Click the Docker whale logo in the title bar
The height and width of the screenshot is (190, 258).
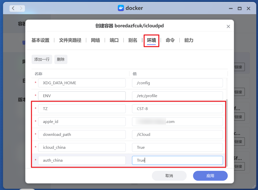121,8
